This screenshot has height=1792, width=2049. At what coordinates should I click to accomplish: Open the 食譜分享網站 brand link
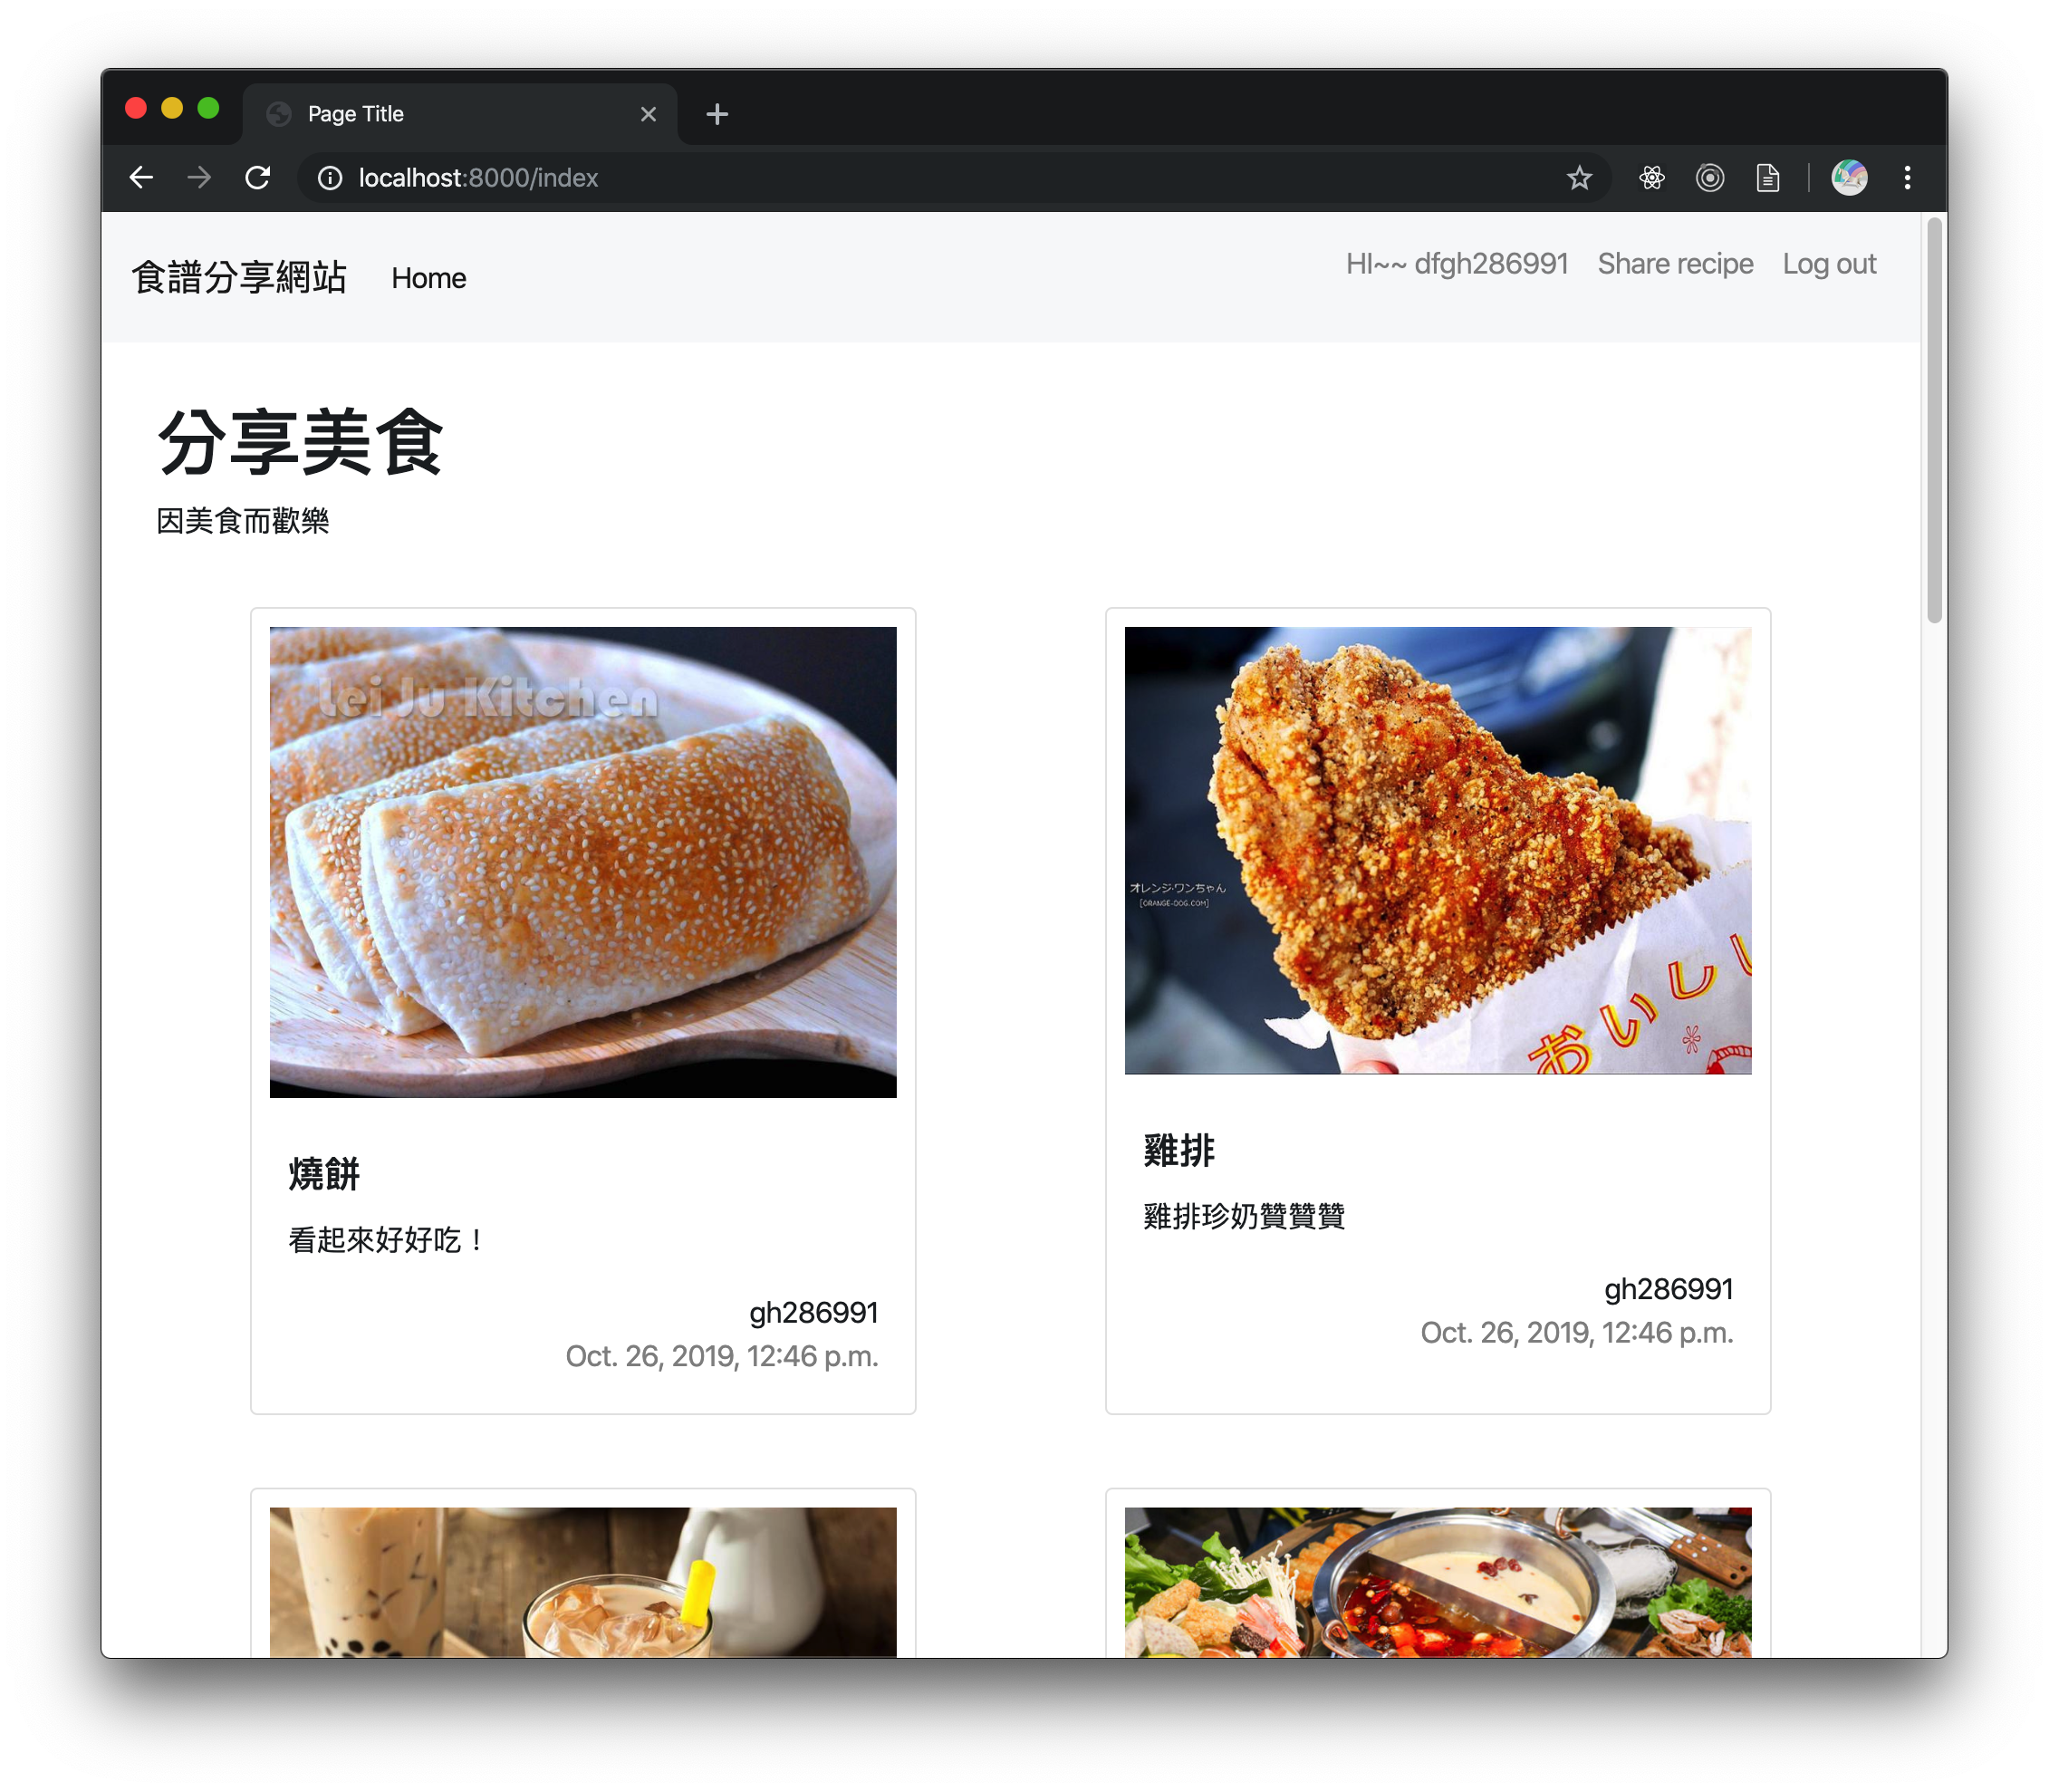coord(239,277)
